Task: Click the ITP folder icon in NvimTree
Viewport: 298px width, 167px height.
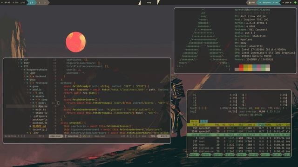Action: [x=21, y=66]
